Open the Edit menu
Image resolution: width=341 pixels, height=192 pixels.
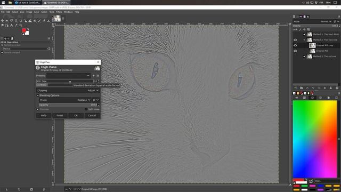pos(9,12)
